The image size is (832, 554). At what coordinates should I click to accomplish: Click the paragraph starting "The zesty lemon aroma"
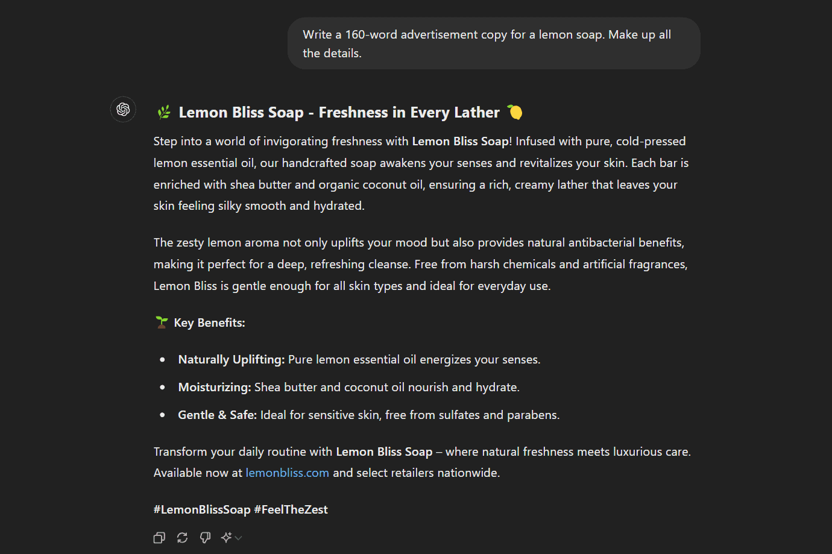tap(420, 264)
